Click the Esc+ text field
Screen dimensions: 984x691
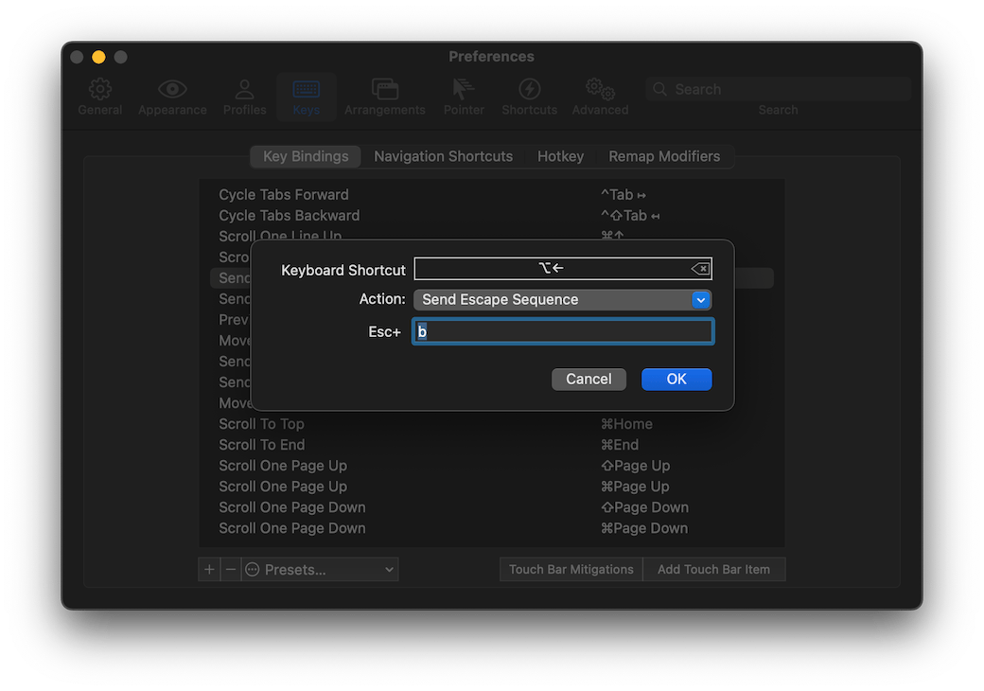(563, 331)
